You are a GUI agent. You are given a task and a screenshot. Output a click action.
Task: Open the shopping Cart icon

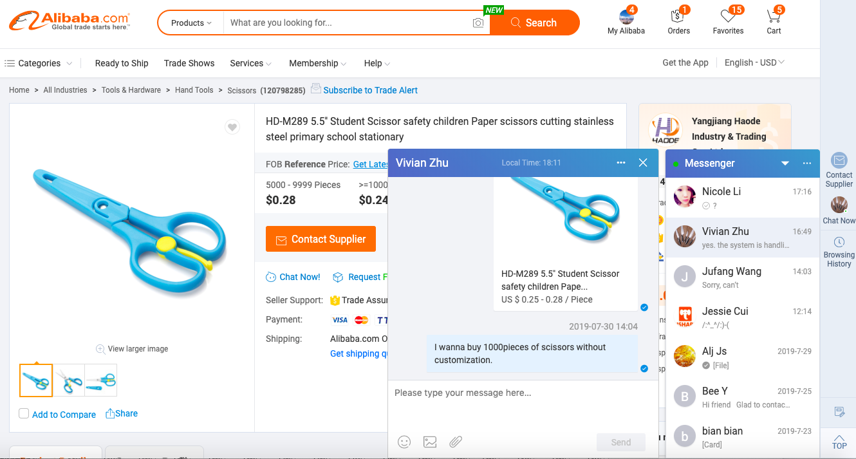(774, 15)
